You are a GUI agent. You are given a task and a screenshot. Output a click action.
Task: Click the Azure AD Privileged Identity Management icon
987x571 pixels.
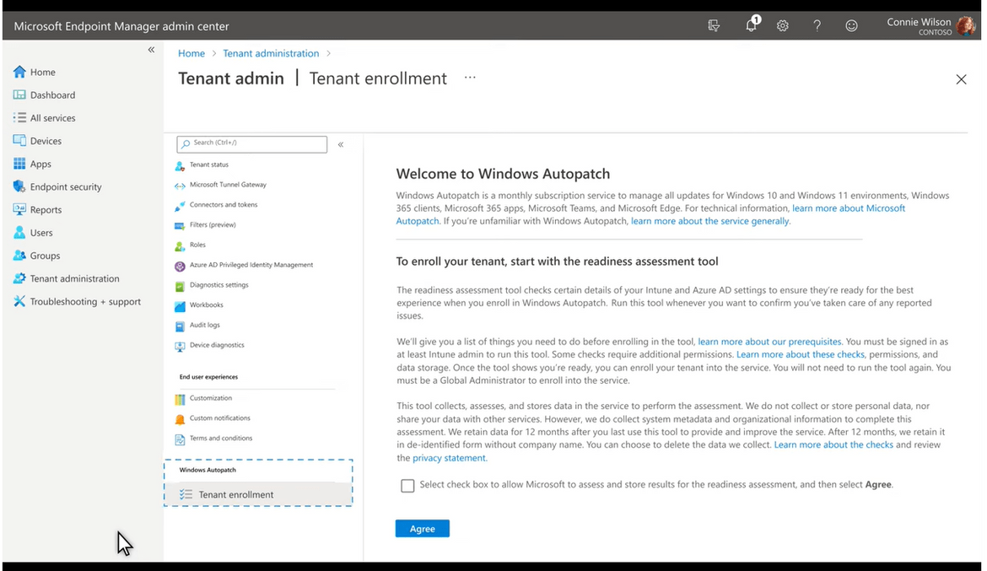coord(180,267)
